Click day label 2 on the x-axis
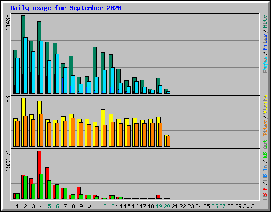Viewport: 271px width, 212px height. click(x=25, y=206)
